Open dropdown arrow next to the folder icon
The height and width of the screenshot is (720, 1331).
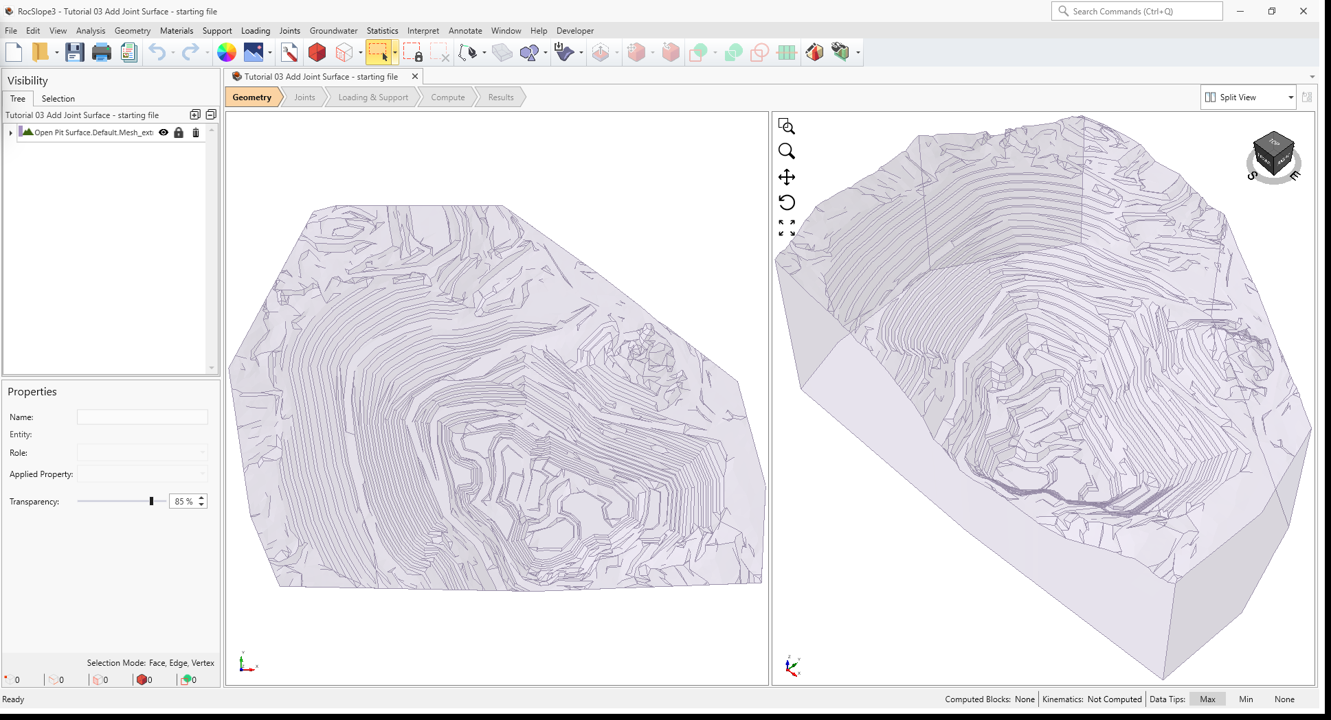click(x=56, y=53)
